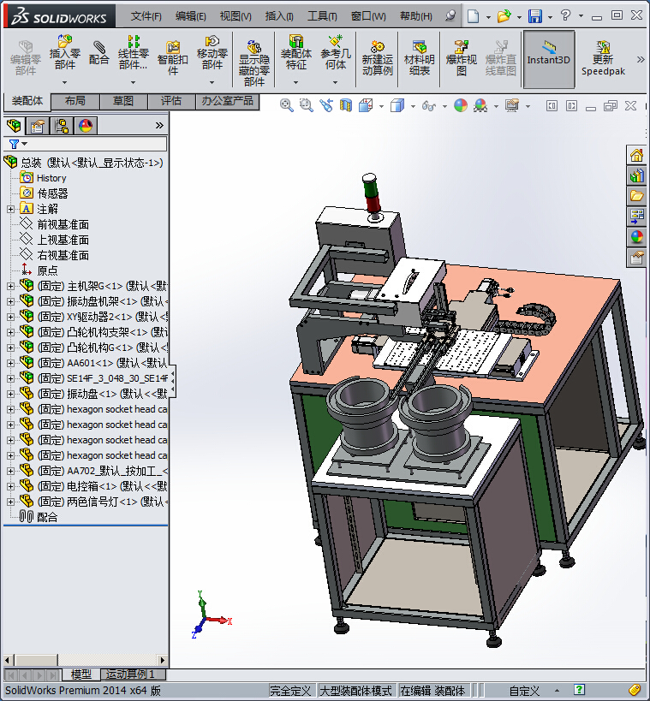
Task: Click the 大型装配体模式 status bar entry
Action: coord(356,691)
